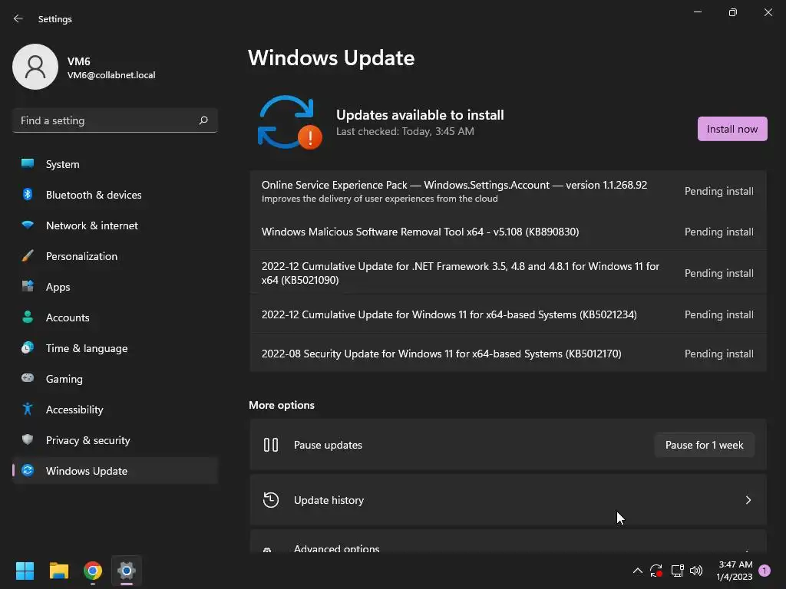Click Windows Malicious Software Removal Tool entry
The height and width of the screenshot is (589, 786).
tap(420, 232)
